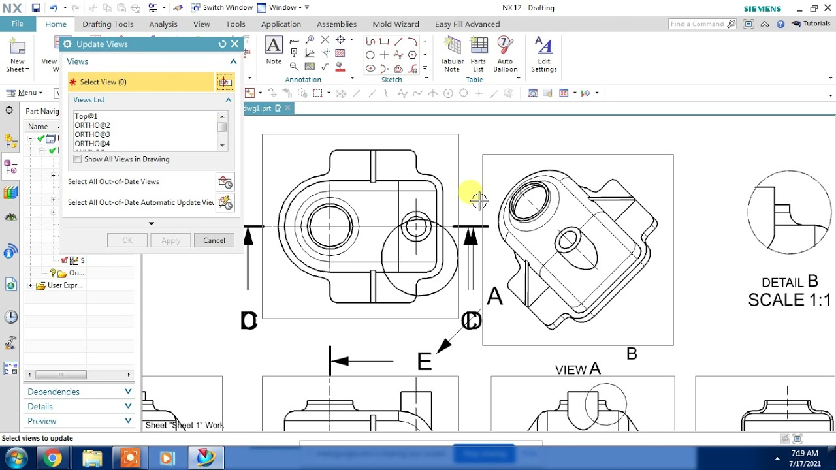Select the Rectangle sketch tool

pyautogui.click(x=384, y=41)
